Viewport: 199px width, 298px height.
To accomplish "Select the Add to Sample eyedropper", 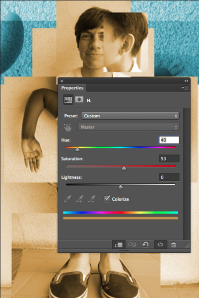I will point(79,199).
